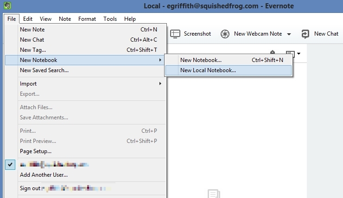Click the Print Preview... entry
The height and width of the screenshot is (198, 343).
(x=85, y=141)
